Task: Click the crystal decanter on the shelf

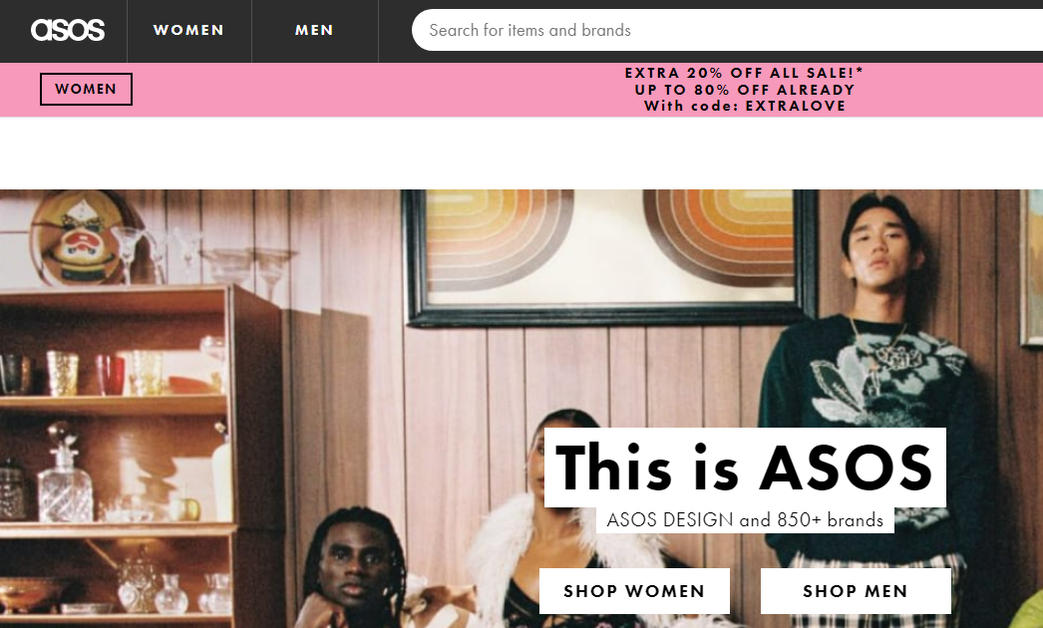Action: [65, 477]
